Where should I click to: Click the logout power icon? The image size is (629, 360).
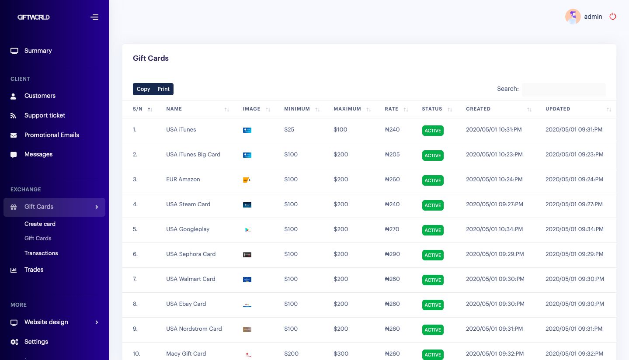613,17
